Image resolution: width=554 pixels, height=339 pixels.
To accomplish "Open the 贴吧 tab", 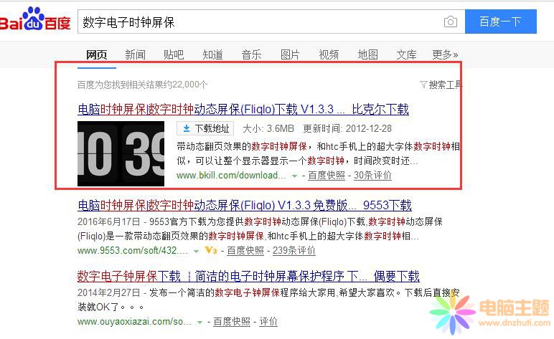I will tap(174, 54).
